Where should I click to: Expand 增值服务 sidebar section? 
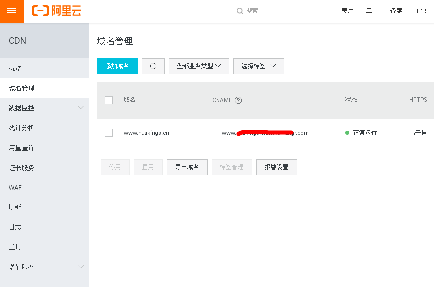(44, 267)
